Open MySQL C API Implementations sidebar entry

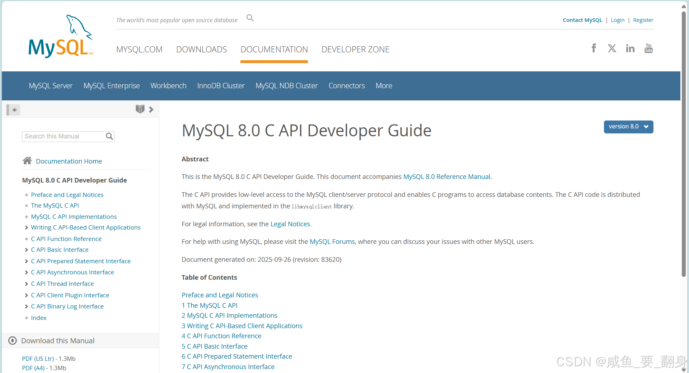click(74, 217)
